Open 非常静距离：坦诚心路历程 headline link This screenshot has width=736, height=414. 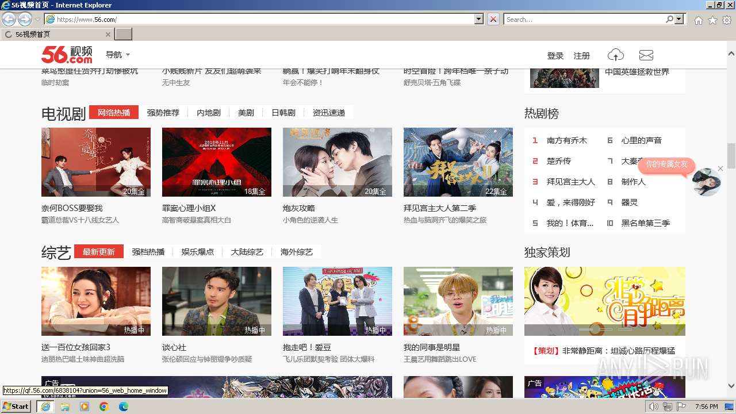[619, 351]
